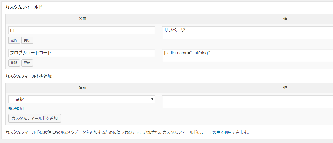This screenshot has width=333, height=143.
Task: Update the ブログショートコード custom field
Action: point(27,63)
